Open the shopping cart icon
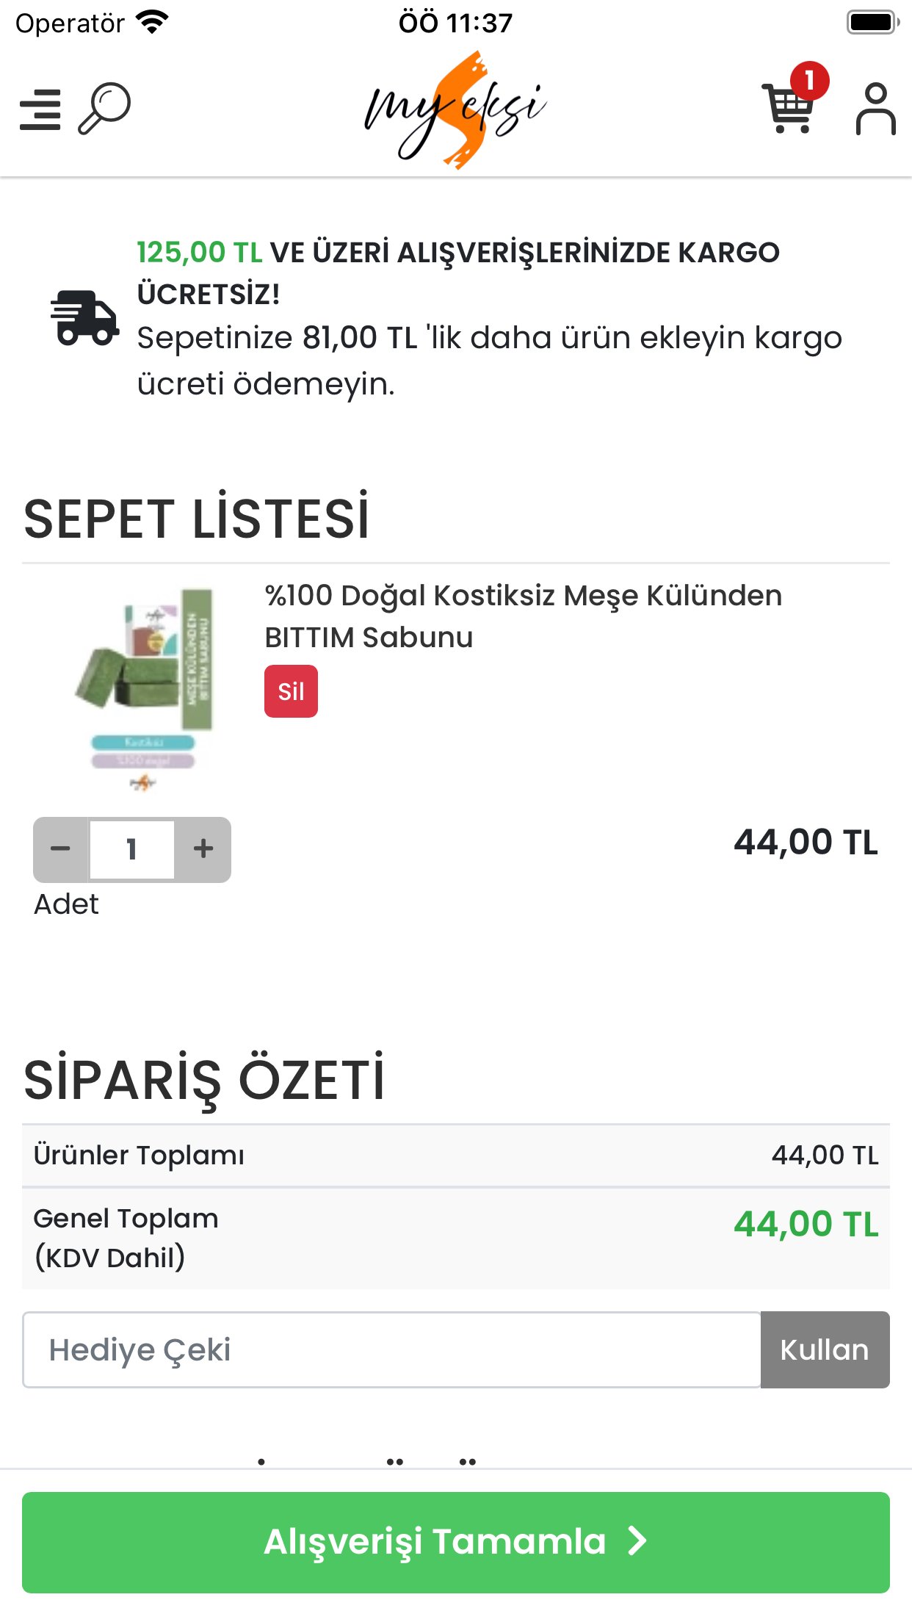 point(787,112)
